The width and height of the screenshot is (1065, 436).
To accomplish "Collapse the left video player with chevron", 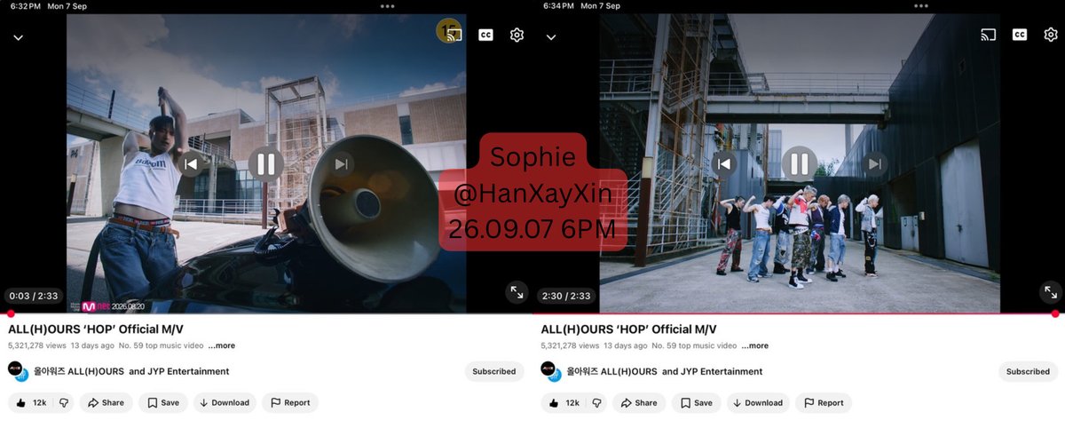I will pyautogui.click(x=18, y=37).
